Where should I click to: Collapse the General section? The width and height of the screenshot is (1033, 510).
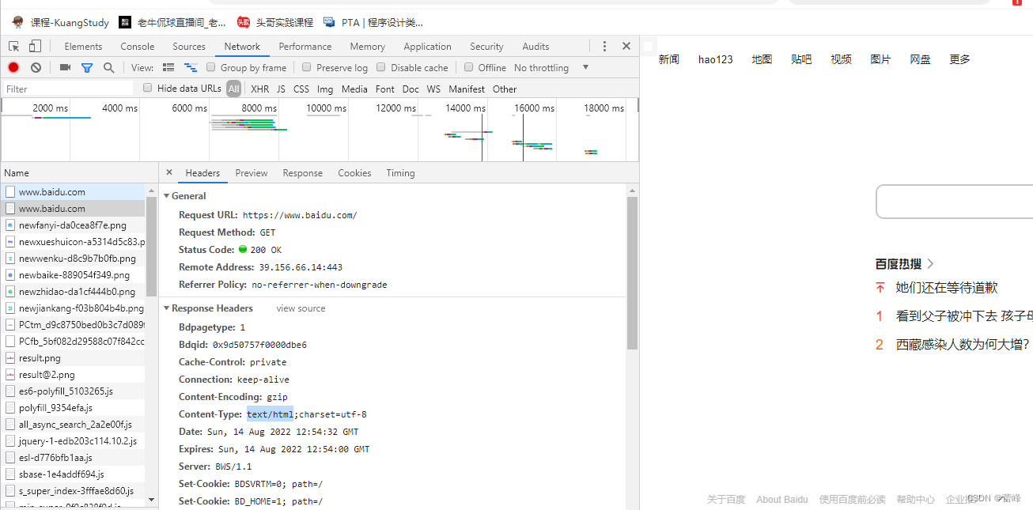pos(167,196)
